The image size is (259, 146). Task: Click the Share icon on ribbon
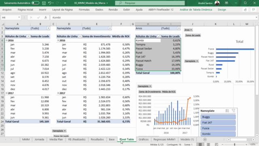click(x=245, y=10)
